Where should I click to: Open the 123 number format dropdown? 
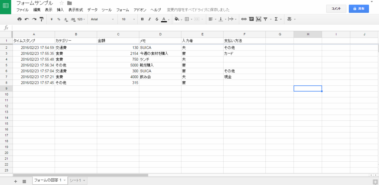click(x=81, y=19)
